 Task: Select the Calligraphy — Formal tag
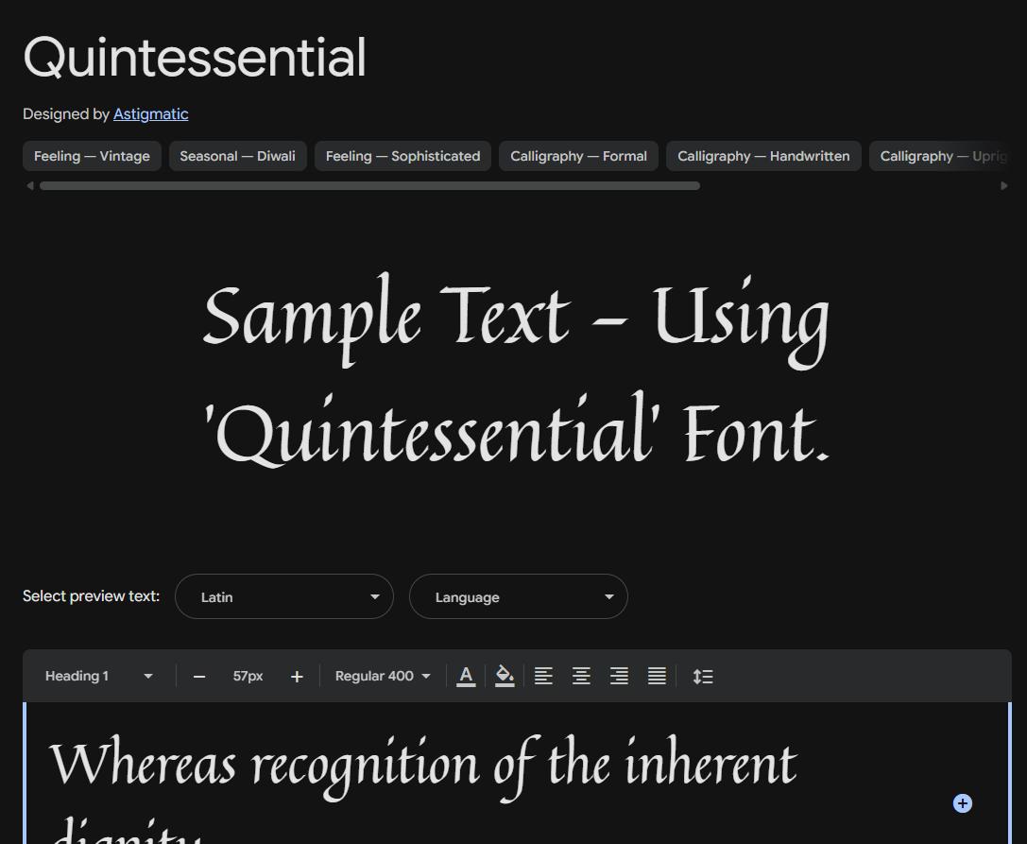click(578, 156)
